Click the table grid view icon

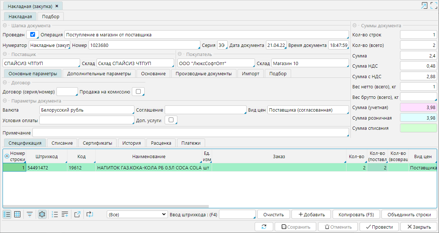(x=17, y=214)
